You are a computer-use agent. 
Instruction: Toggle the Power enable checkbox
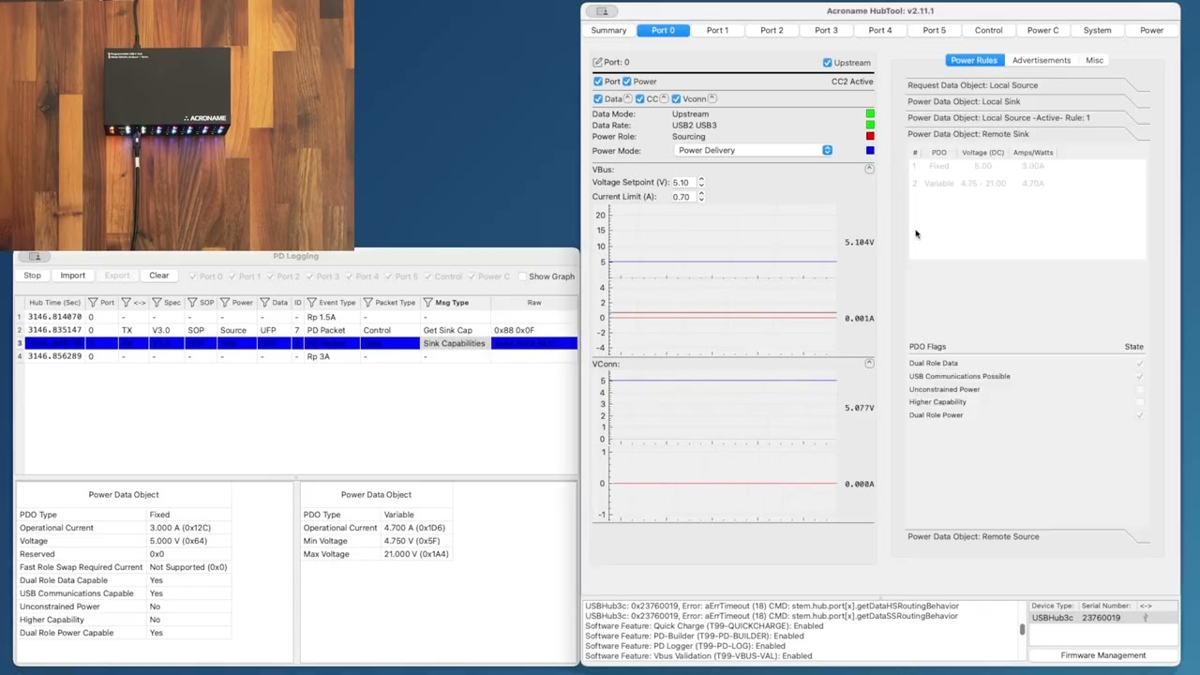point(627,82)
